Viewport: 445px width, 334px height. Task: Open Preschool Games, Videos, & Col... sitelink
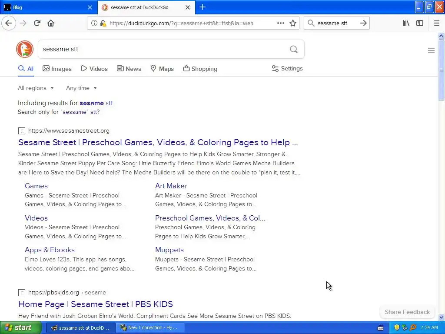coord(210,218)
